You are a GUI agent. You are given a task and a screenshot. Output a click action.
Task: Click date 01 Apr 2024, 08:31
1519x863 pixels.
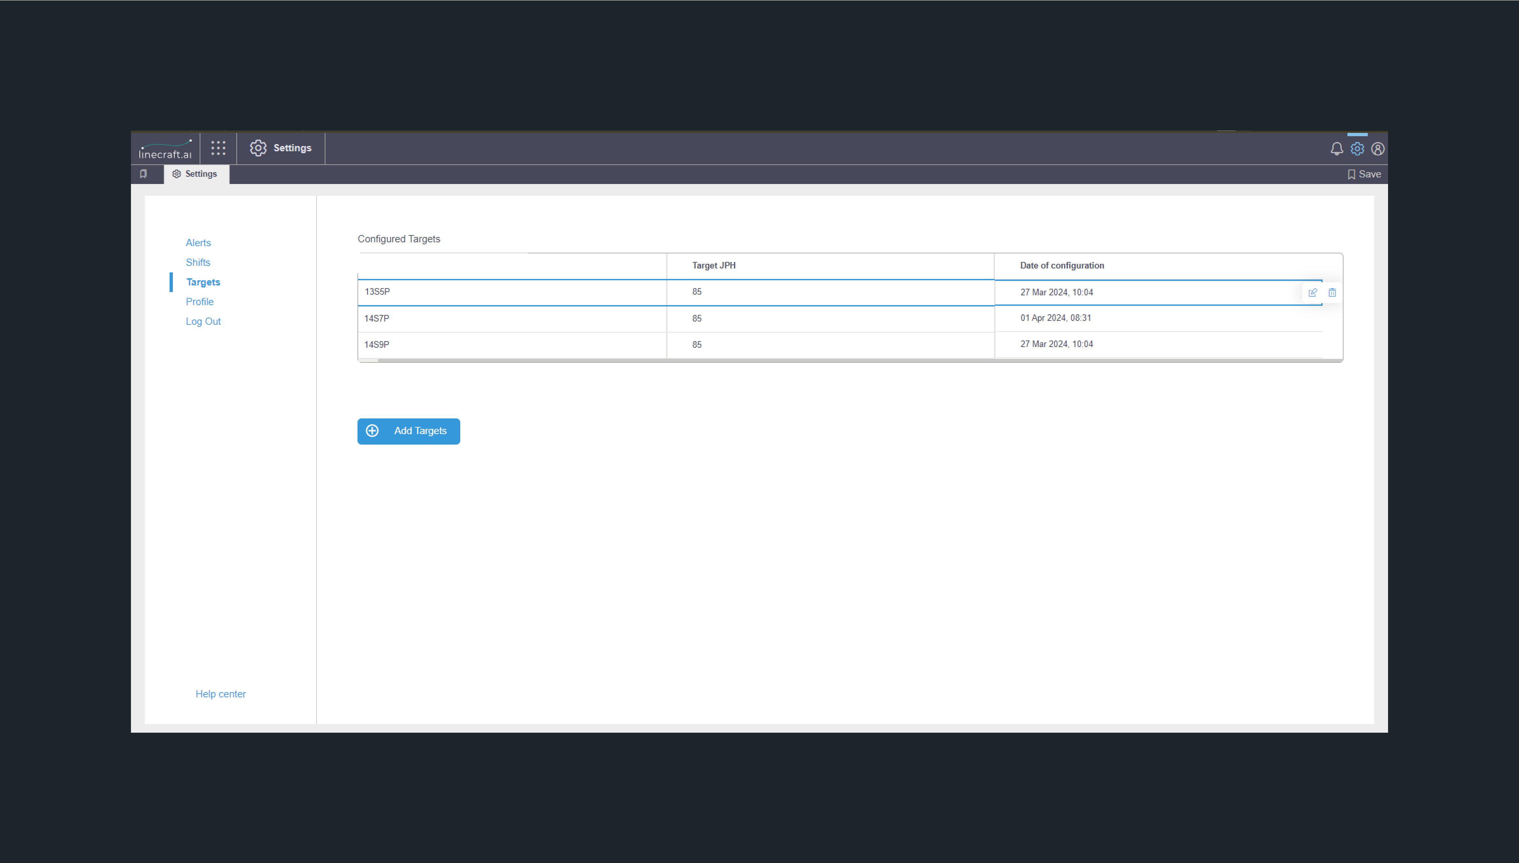[x=1055, y=318]
